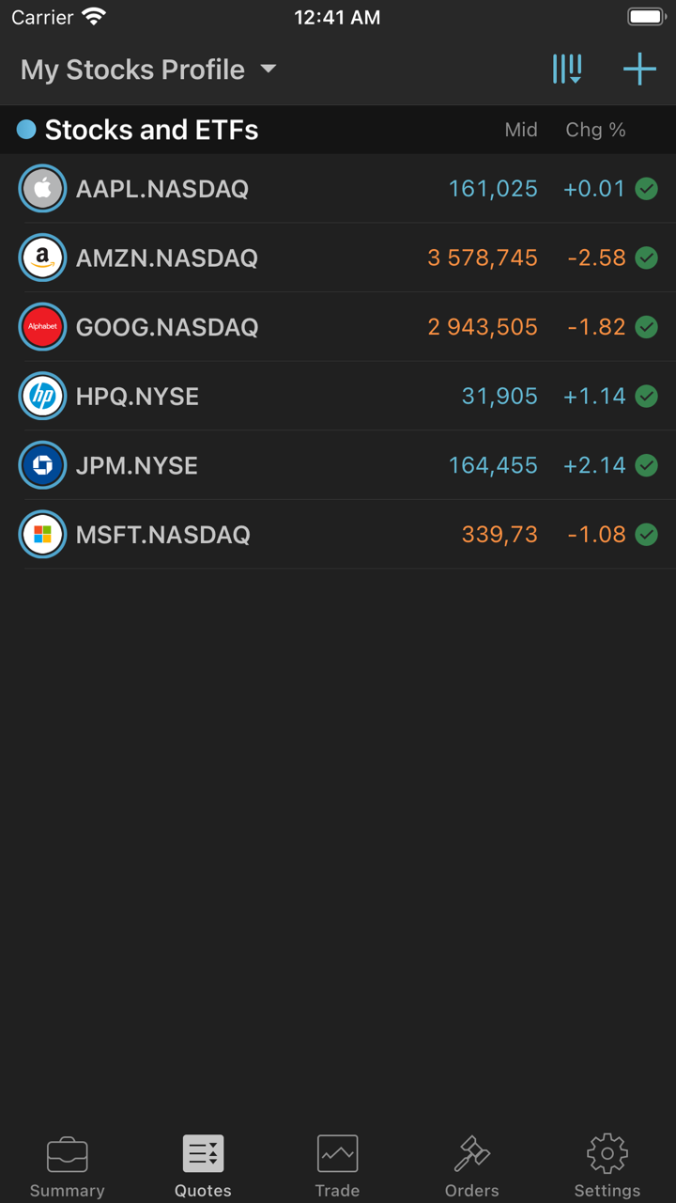This screenshot has width=676, height=1203.
Task: Toggle green checkmark on HPQ.NYSE row
Action: (x=646, y=396)
